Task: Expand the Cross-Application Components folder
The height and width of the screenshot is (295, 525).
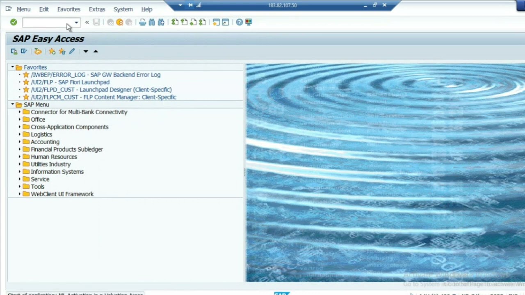Action: 19,127
